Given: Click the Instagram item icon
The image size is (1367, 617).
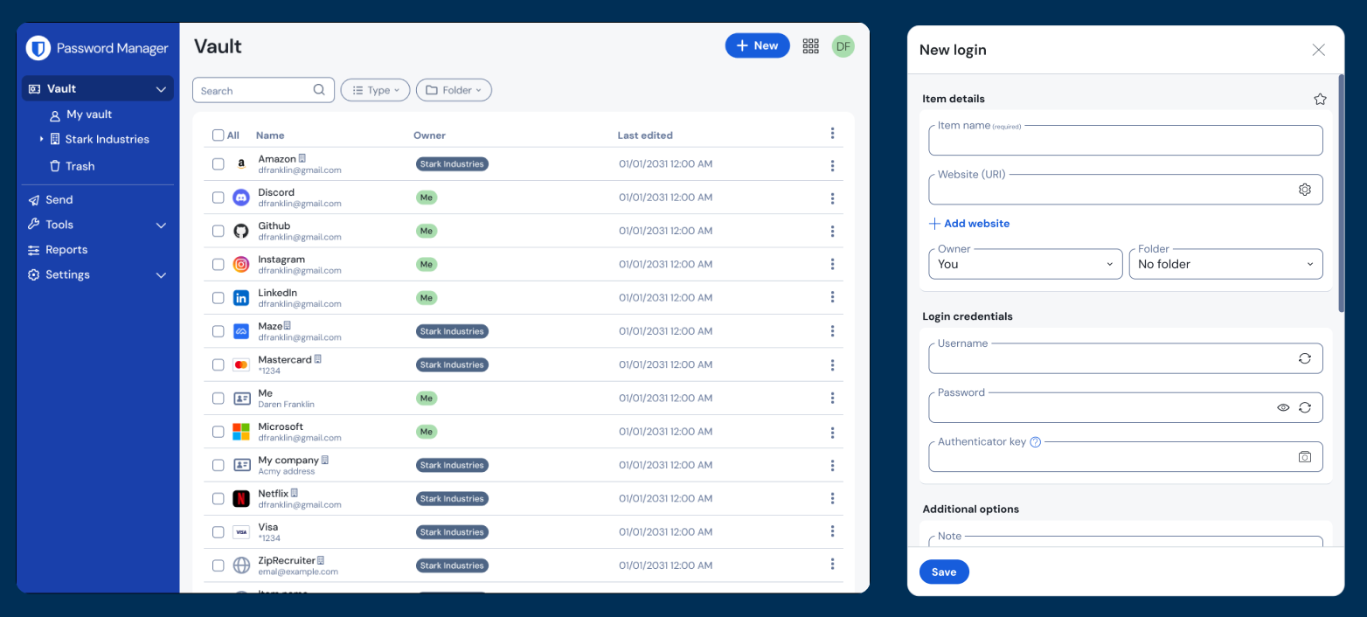Looking at the screenshot, I should click(241, 264).
